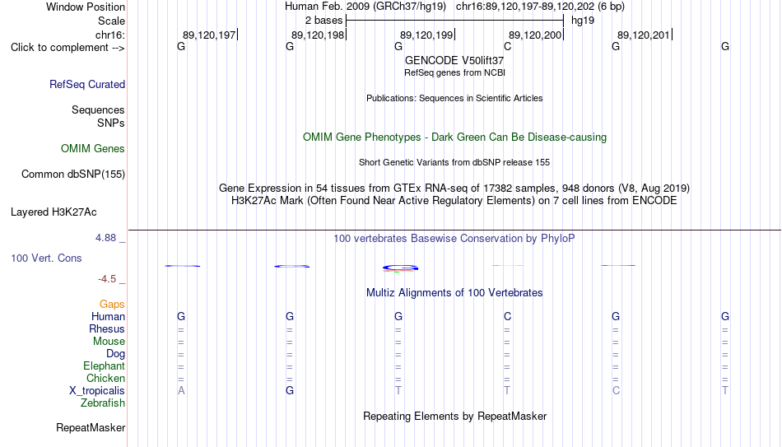The height and width of the screenshot is (447, 782).
Task: Click the 89,120,200 ruler position
Action: point(535,35)
